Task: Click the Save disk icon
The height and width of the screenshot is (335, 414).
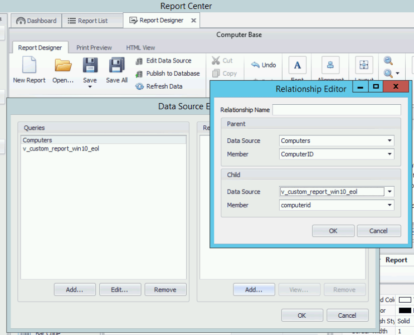Action: (90, 66)
